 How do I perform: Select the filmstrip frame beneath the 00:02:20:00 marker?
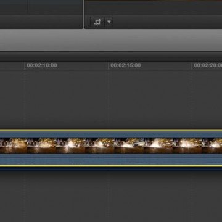(187, 146)
